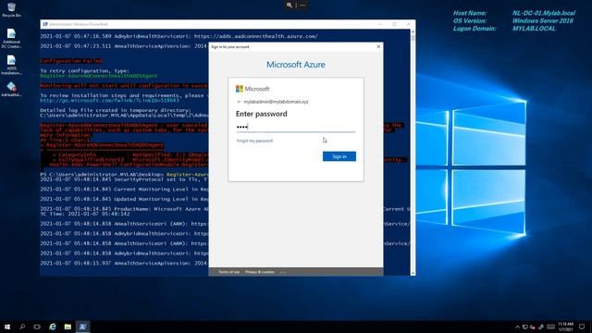Open the Recycle Bin desktop icon
The image size is (592, 333).
(x=11, y=10)
